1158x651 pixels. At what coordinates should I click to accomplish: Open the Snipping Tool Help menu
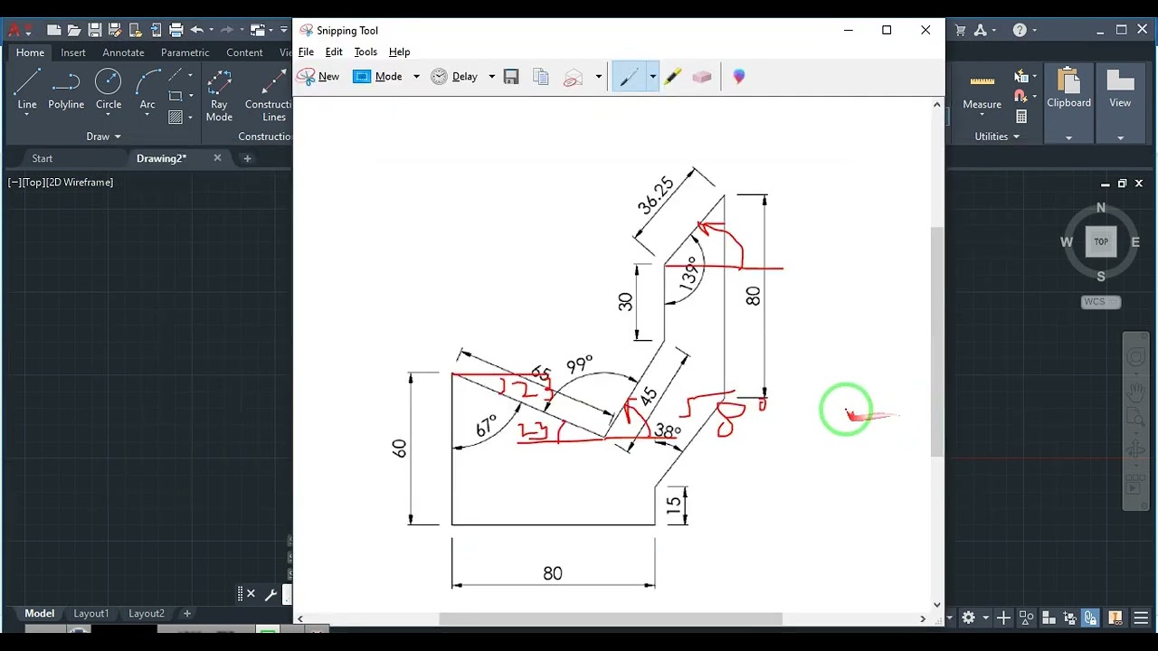[x=399, y=52]
